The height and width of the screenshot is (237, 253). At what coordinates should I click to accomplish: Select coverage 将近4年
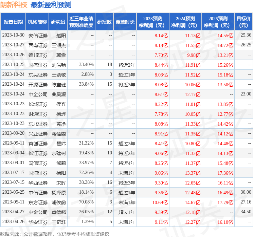[127, 163]
